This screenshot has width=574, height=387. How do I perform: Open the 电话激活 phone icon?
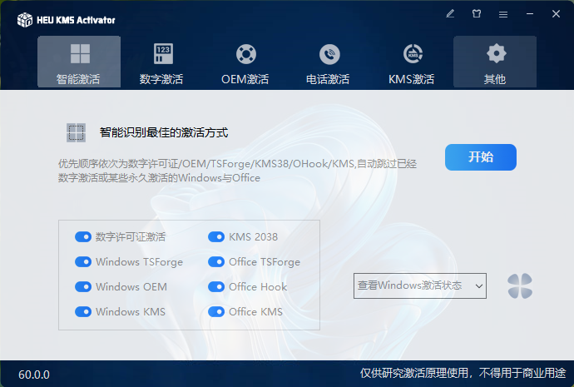click(329, 54)
